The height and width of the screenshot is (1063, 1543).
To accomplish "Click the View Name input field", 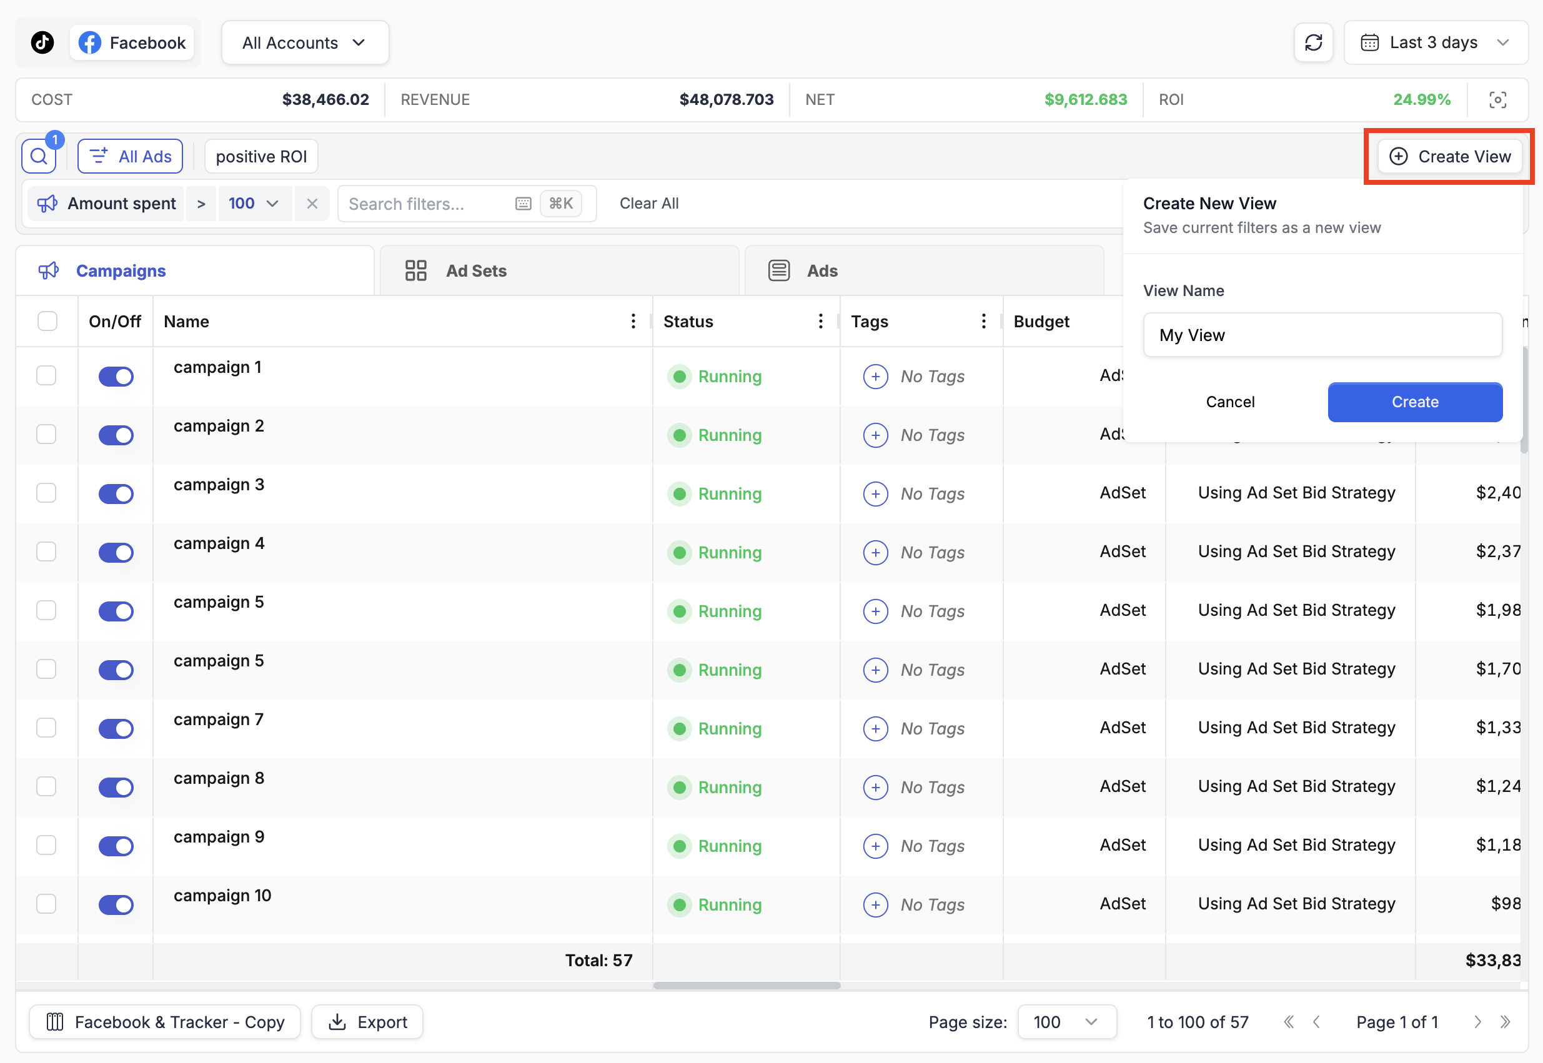I will (x=1322, y=335).
